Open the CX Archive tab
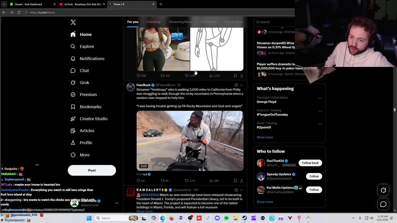This screenshot has height=223, width=397. coord(208,22)
